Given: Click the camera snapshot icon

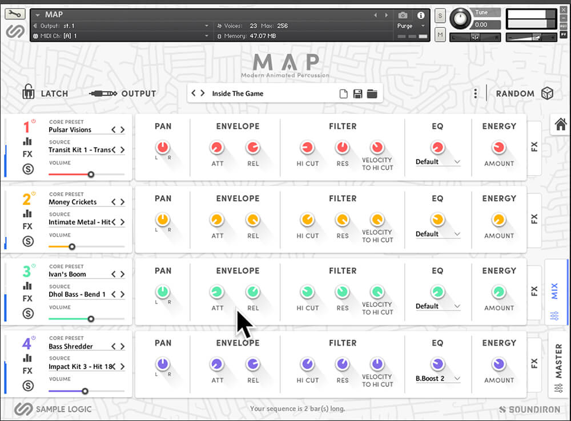Looking at the screenshot, I should (x=403, y=15).
